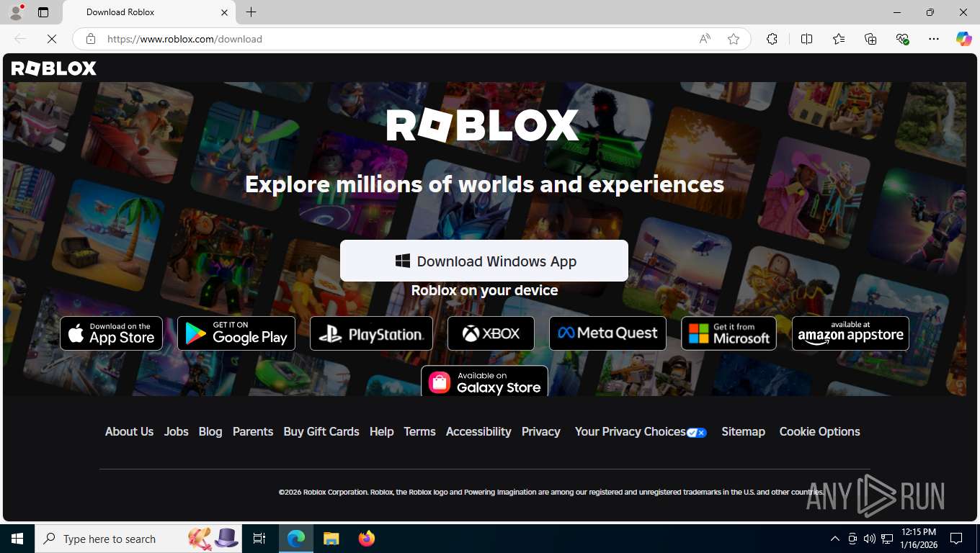
Task: Click the taskbar search box
Action: click(x=138, y=539)
